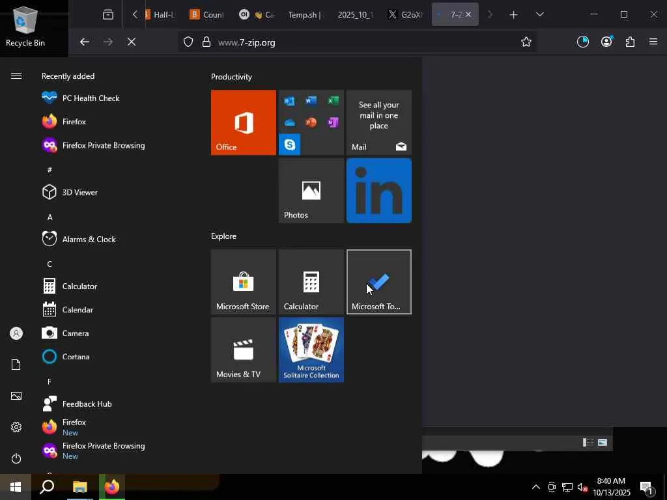Open Pictures from Start sidebar
The image size is (667, 500).
coord(16,396)
